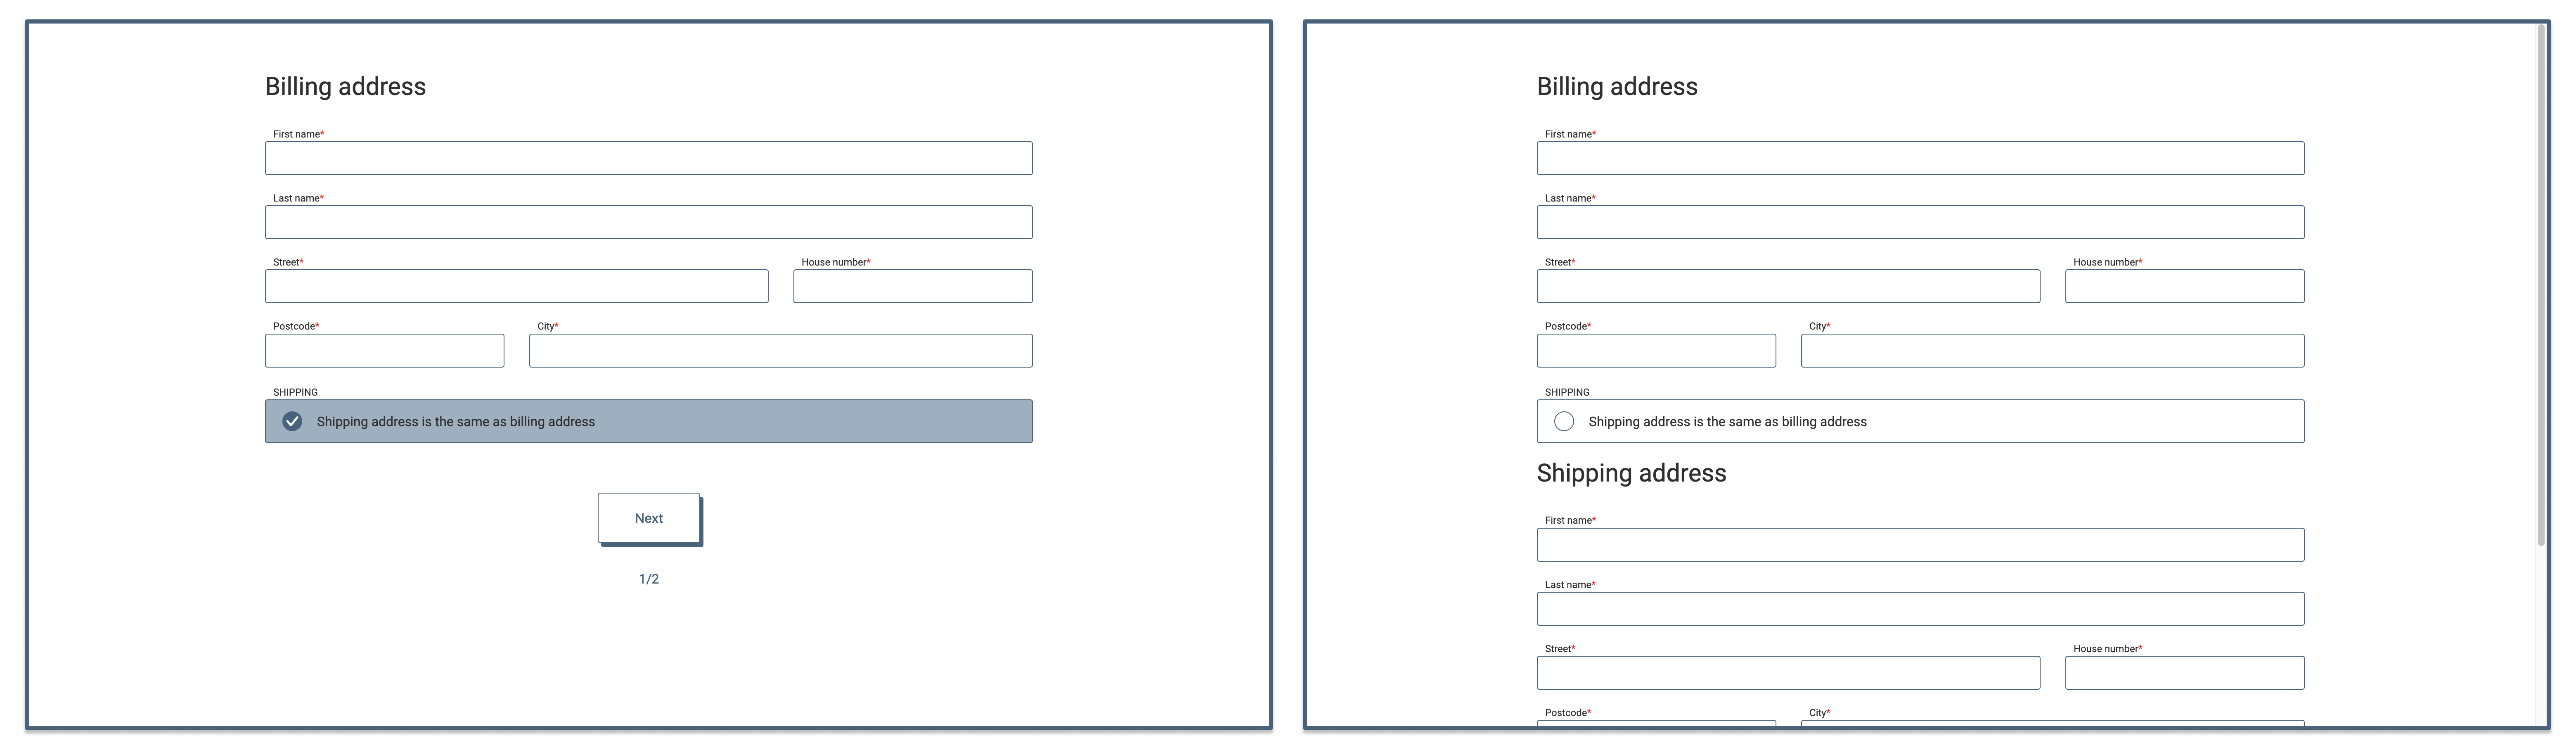This screenshot has height=750, width=2576.
Task: Click the House number field in left billing form
Action: tap(912, 286)
